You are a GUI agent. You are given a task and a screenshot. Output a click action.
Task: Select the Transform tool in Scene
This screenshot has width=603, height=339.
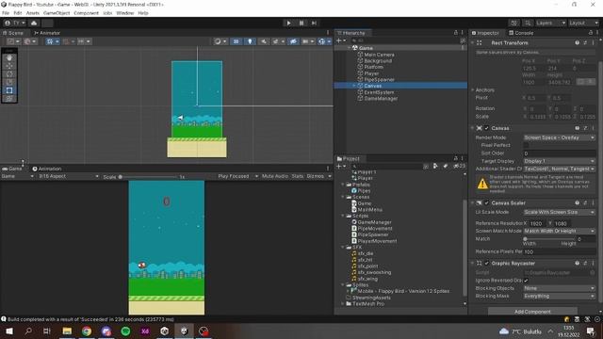[9, 98]
